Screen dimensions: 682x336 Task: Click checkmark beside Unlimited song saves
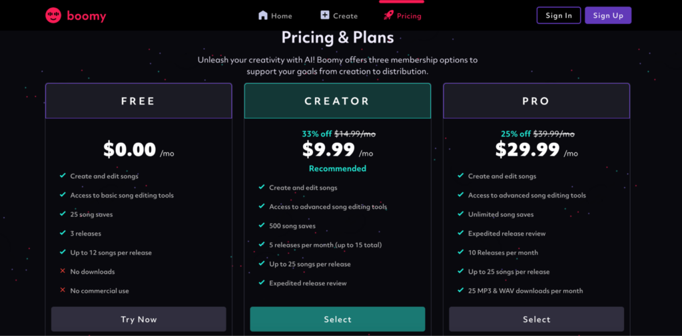click(460, 214)
